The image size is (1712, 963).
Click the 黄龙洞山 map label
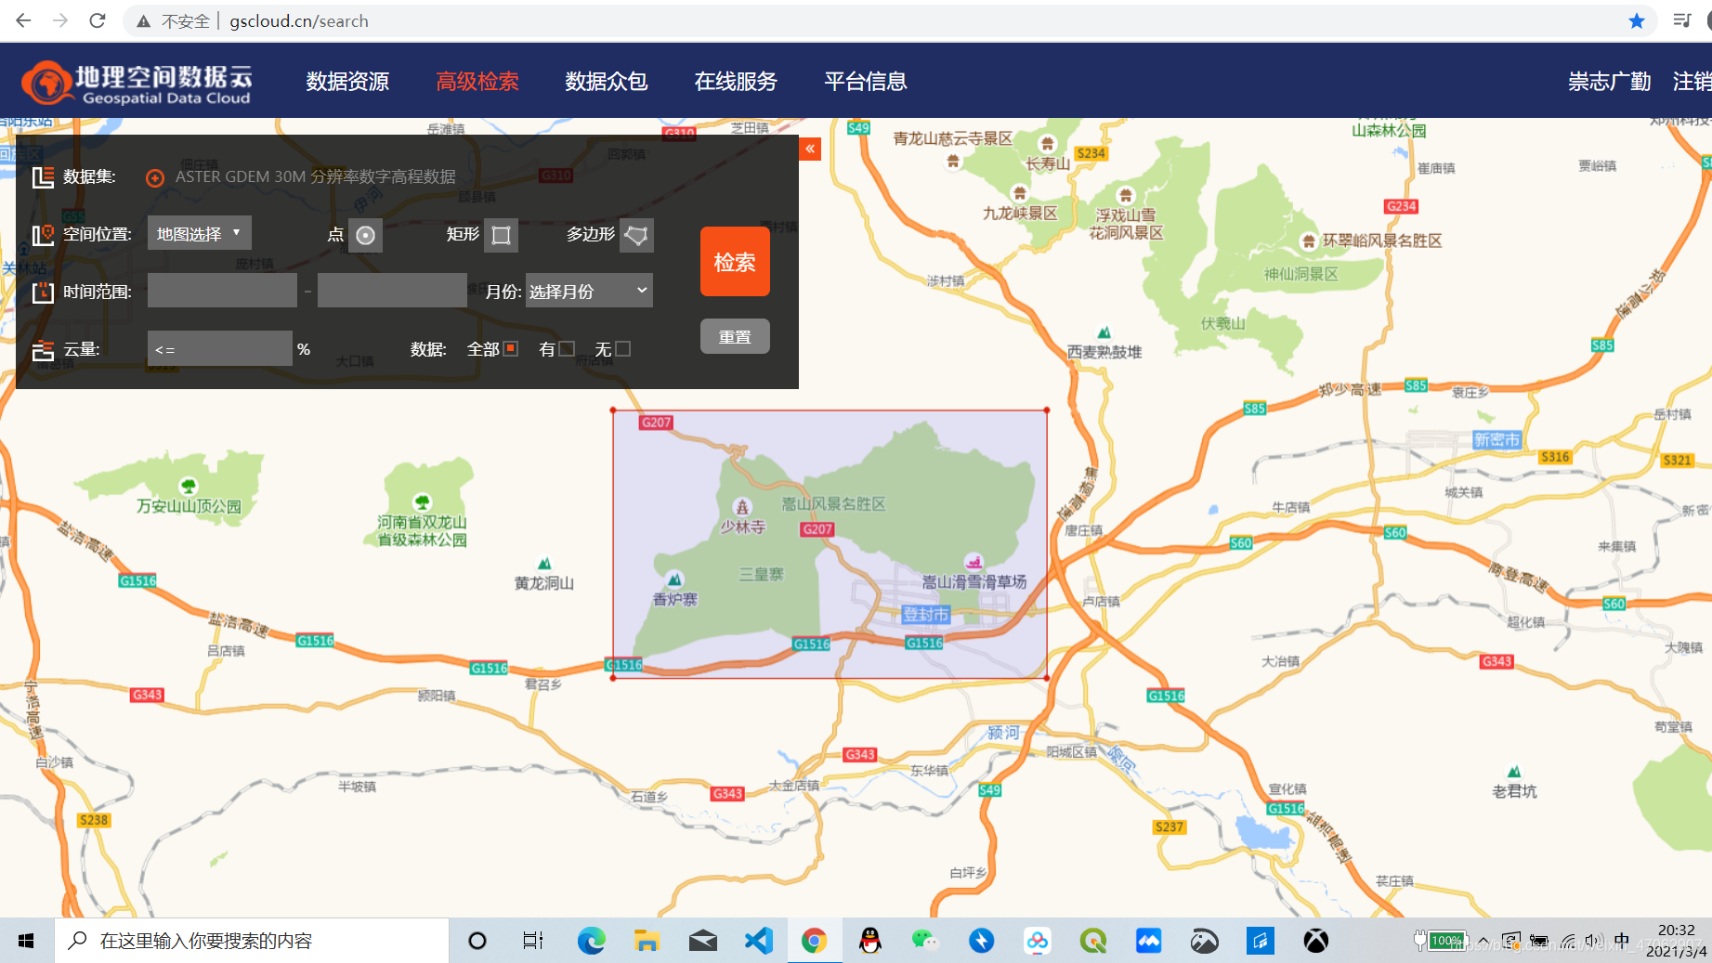coord(544,582)
